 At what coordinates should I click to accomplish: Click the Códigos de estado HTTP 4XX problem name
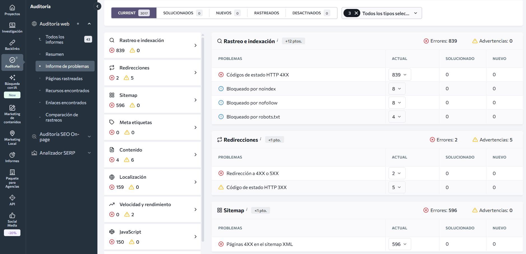[258, 75]
